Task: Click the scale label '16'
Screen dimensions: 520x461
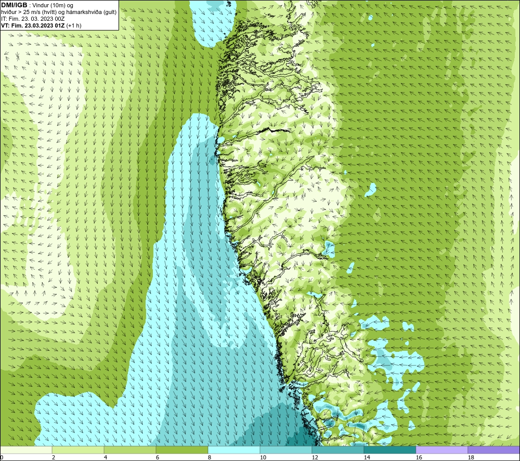Action: (x=419, y=458)
